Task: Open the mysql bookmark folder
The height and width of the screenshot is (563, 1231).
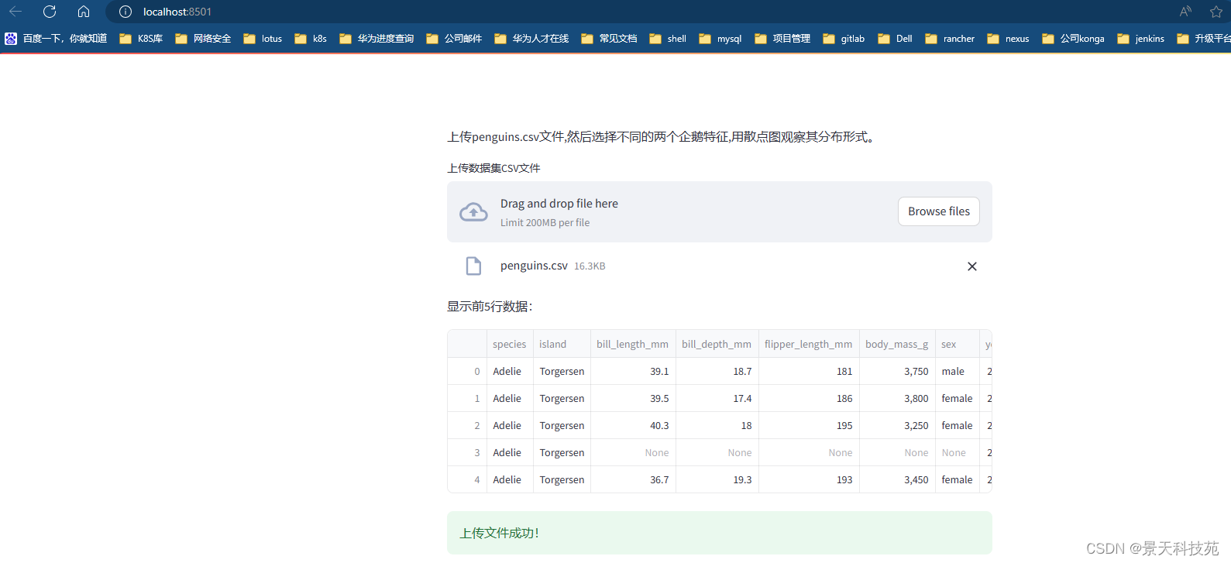Action: 720,39
